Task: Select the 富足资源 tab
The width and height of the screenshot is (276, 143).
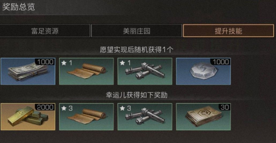Action: click(x=45, y=31)
